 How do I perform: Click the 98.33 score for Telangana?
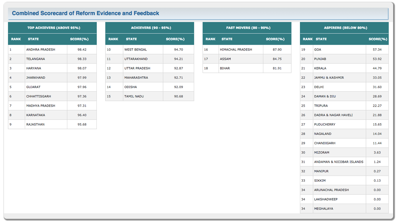click(82, 59)
